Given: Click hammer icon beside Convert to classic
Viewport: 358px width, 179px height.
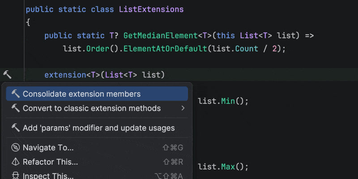Looking at the screenshot, I should tap(16, 108).
